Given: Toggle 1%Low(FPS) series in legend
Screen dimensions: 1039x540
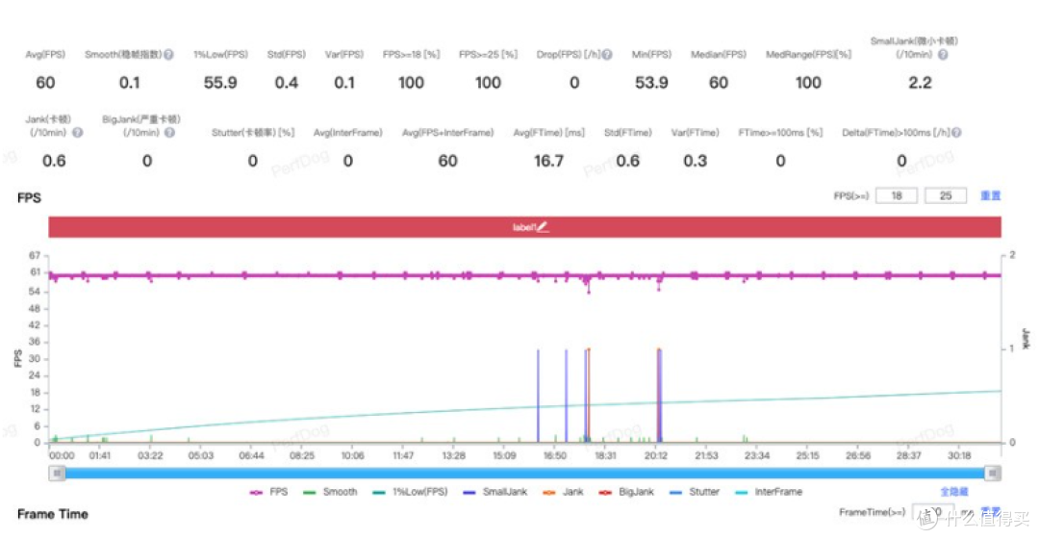Looking at the screenshot, I should click(x=410, y=492).
